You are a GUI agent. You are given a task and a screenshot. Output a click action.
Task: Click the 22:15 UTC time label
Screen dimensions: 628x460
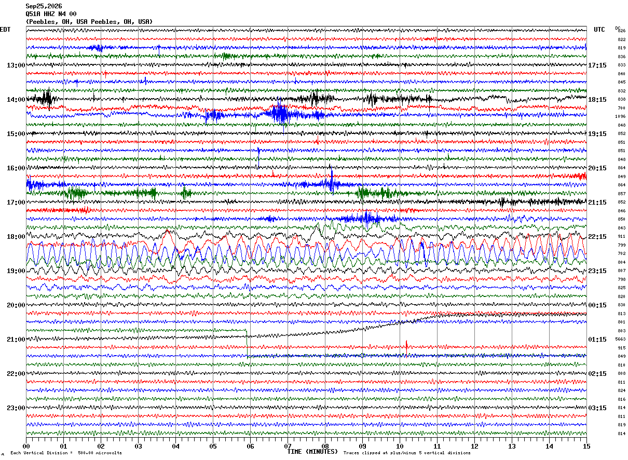point(597,237)
